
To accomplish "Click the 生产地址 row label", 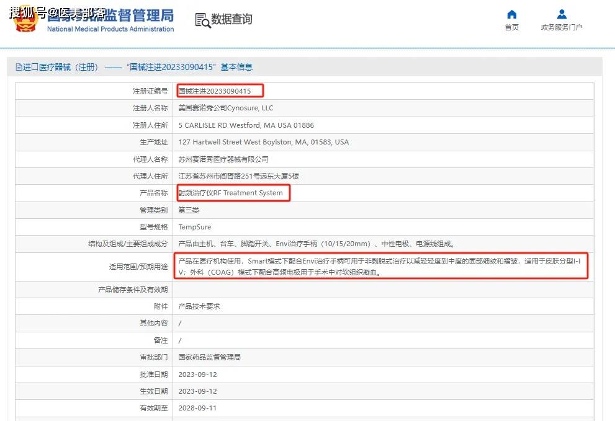I will point(154,142).
